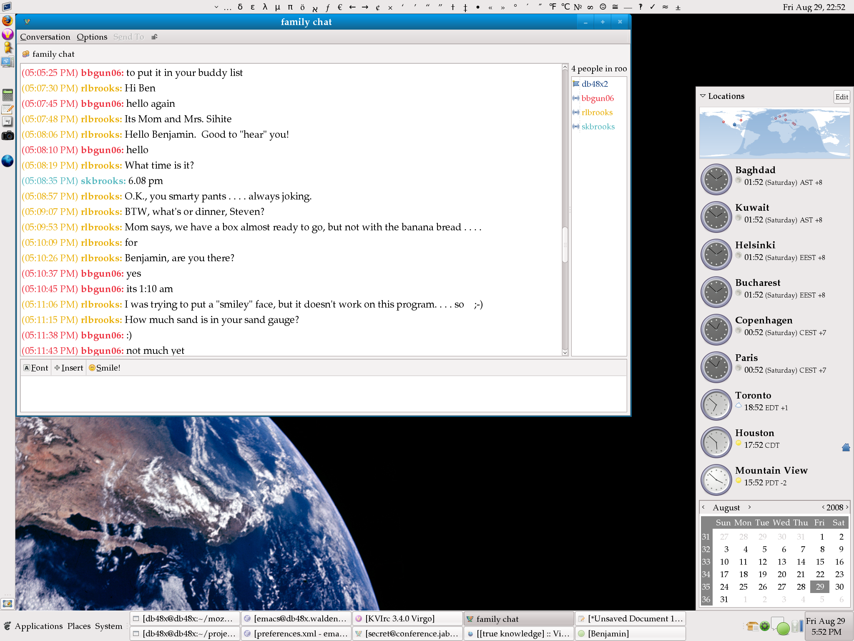Image resolution: width=854 pixels, height=641 pixels.
Task: Click the Insert button
Action: [69, 368]
